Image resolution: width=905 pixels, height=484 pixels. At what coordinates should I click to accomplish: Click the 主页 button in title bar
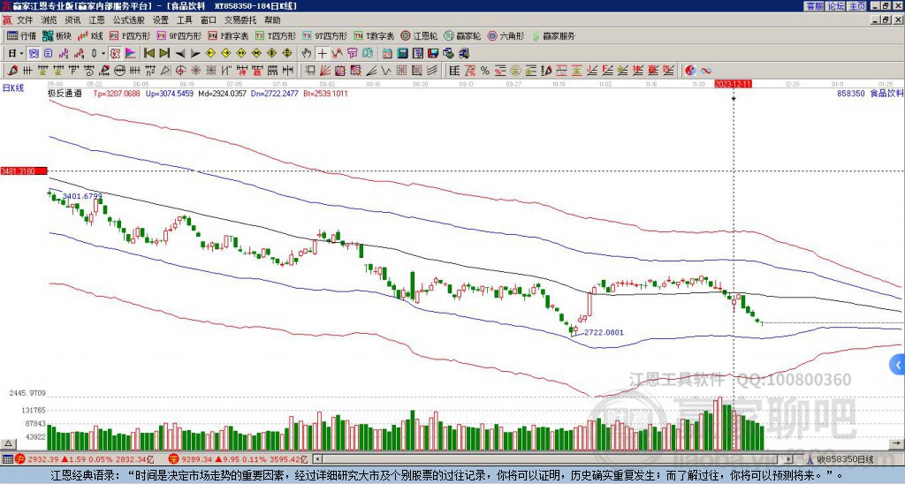(x=857, y=6)
